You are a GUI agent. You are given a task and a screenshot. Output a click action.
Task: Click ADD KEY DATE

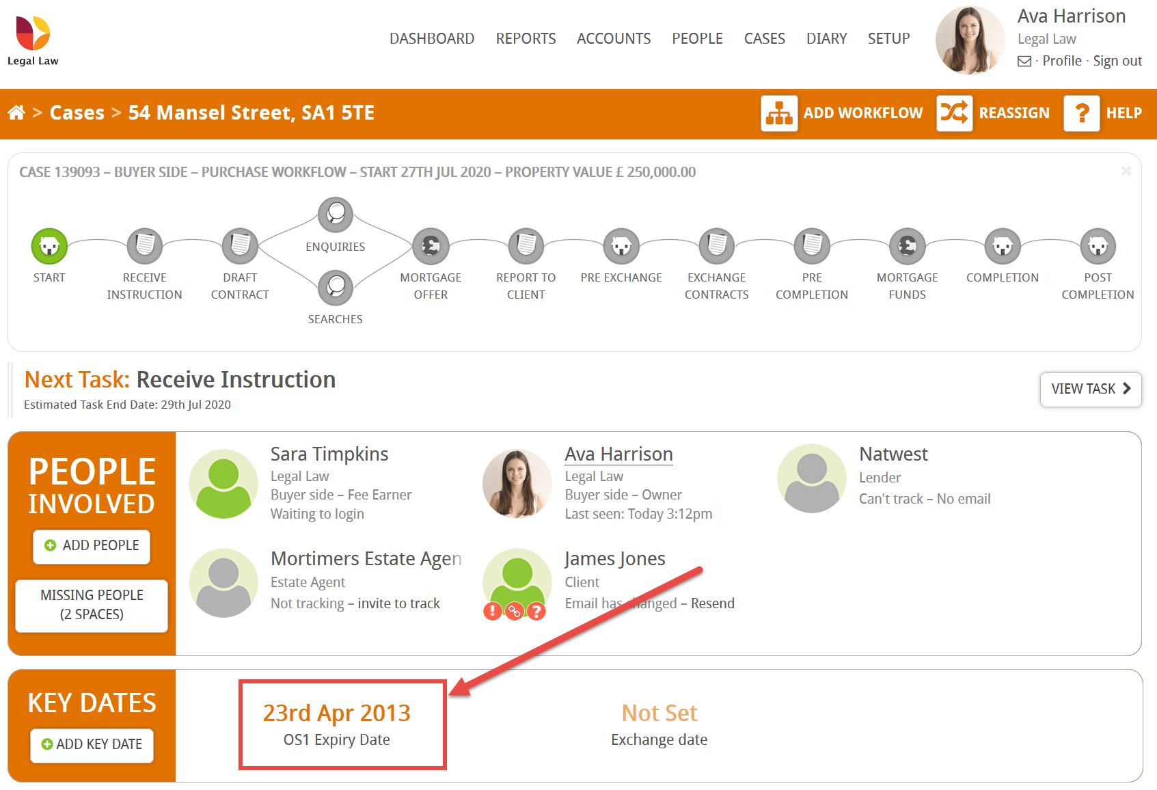(92, 746)
